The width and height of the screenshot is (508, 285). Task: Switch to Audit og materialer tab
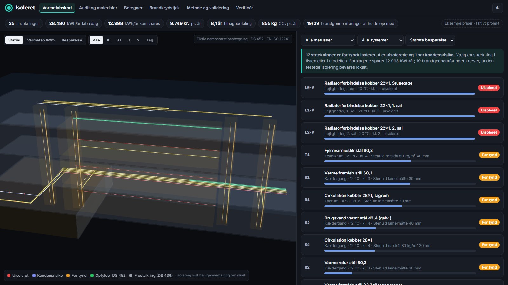point(98,8)
